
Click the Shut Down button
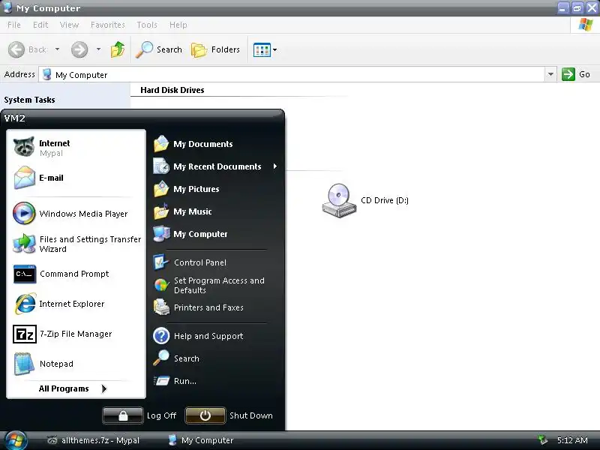coord(205,415)
